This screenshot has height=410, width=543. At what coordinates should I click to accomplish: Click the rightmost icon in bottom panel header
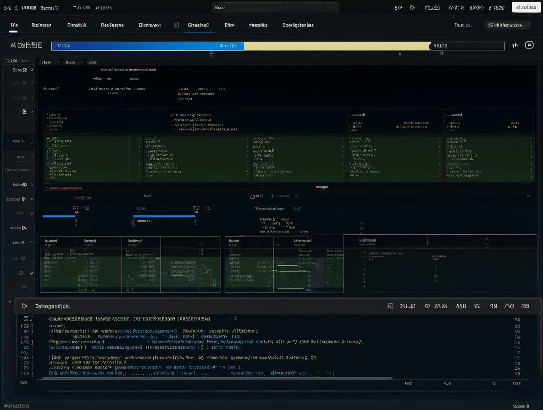pyautogui.click(x=525, y=306)
